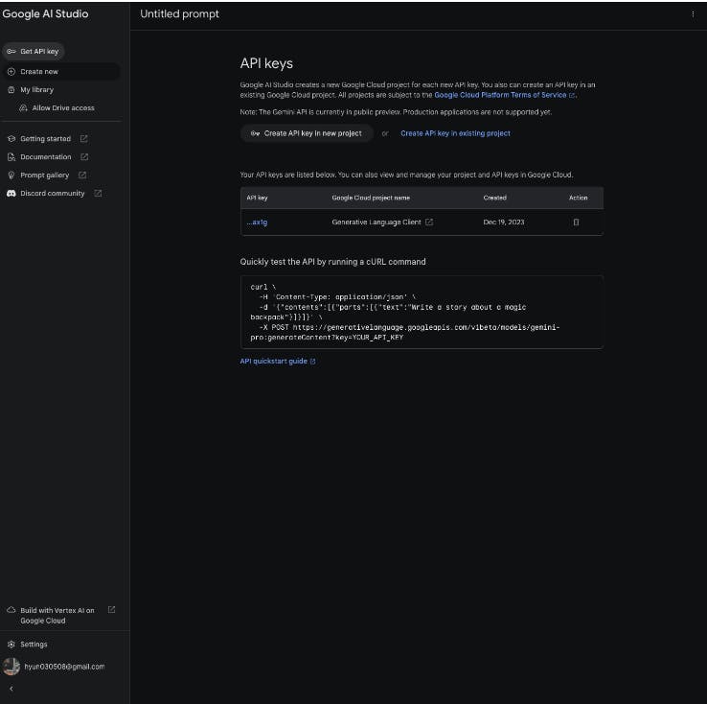This screenshot has width=707, height=704.
Task: Click the cURL command code block
Action: pyautogui.click(x=422, y=312)
